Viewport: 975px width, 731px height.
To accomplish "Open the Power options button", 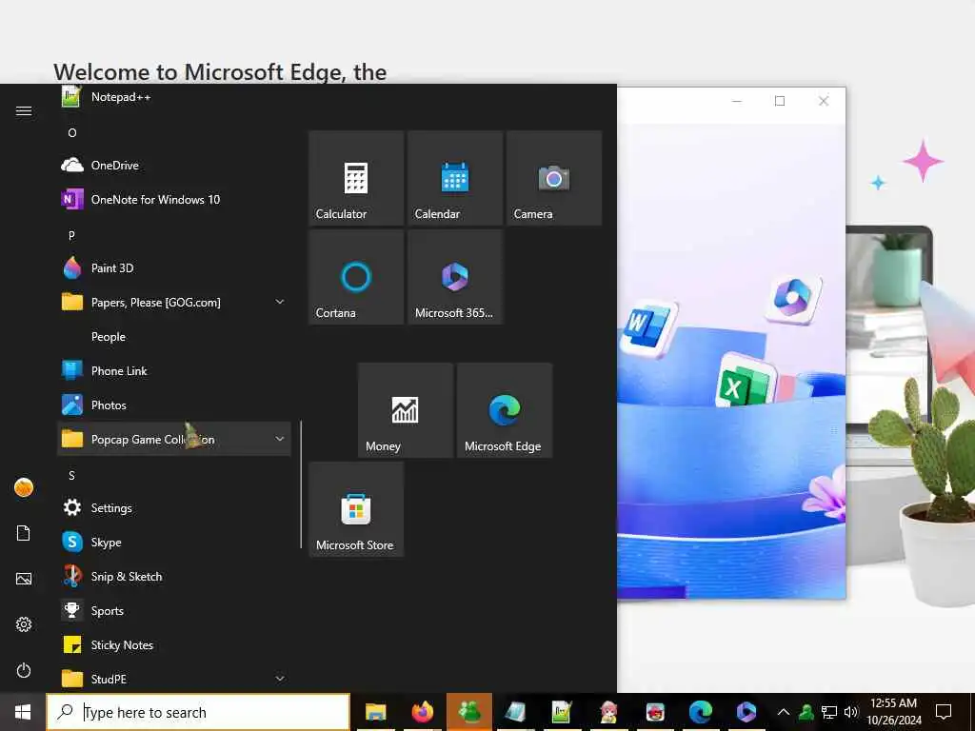I will point(24,670).
